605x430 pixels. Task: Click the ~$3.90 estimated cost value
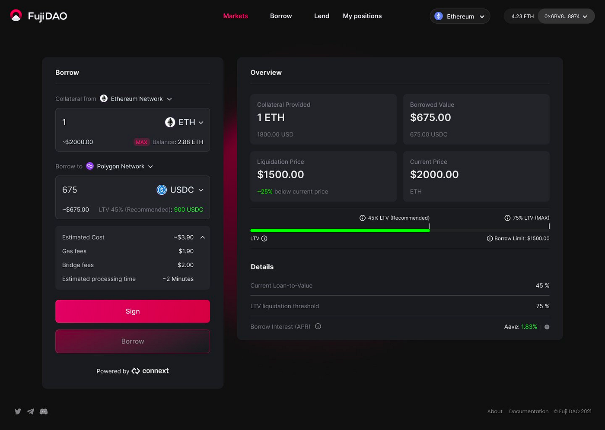point(184,237)
